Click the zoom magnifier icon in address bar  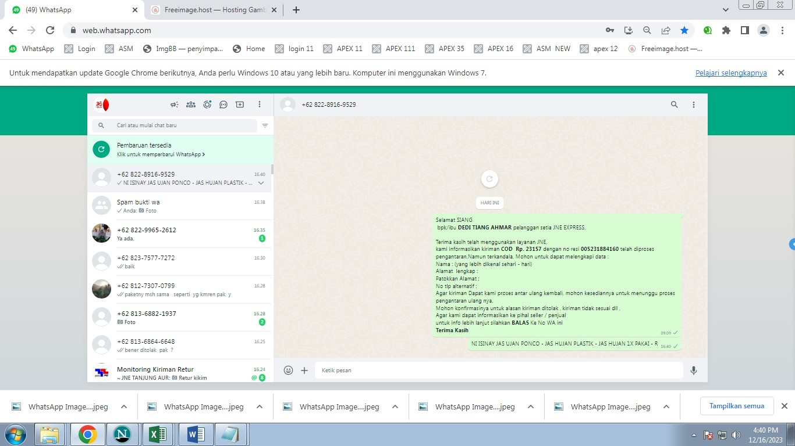point(647,30)
